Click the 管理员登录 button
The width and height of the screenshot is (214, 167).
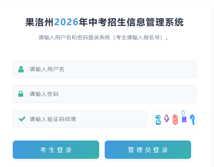[x=148, y=150]
